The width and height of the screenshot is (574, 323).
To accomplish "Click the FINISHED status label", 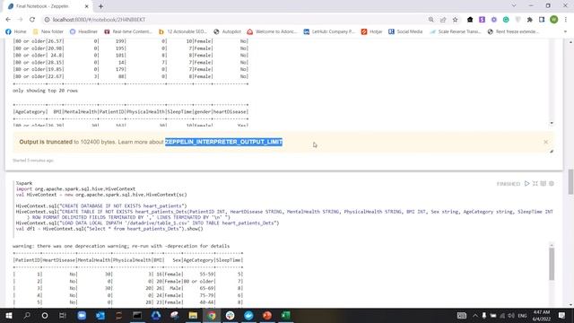I will click(509, 183).
